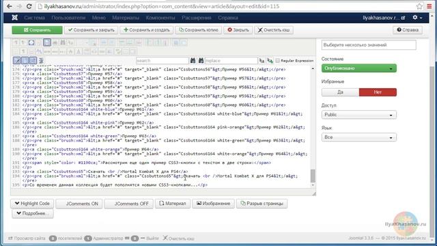Open the Система menu
This screenshot has width=437, height=246.
pos(34,18)
